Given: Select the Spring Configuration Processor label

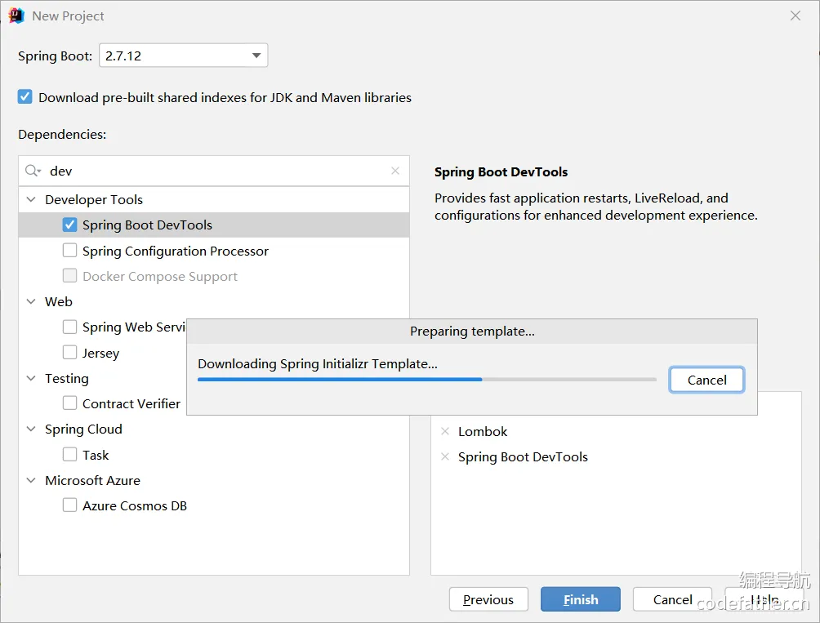Looking at the screenshot, I should pos(176,251).
